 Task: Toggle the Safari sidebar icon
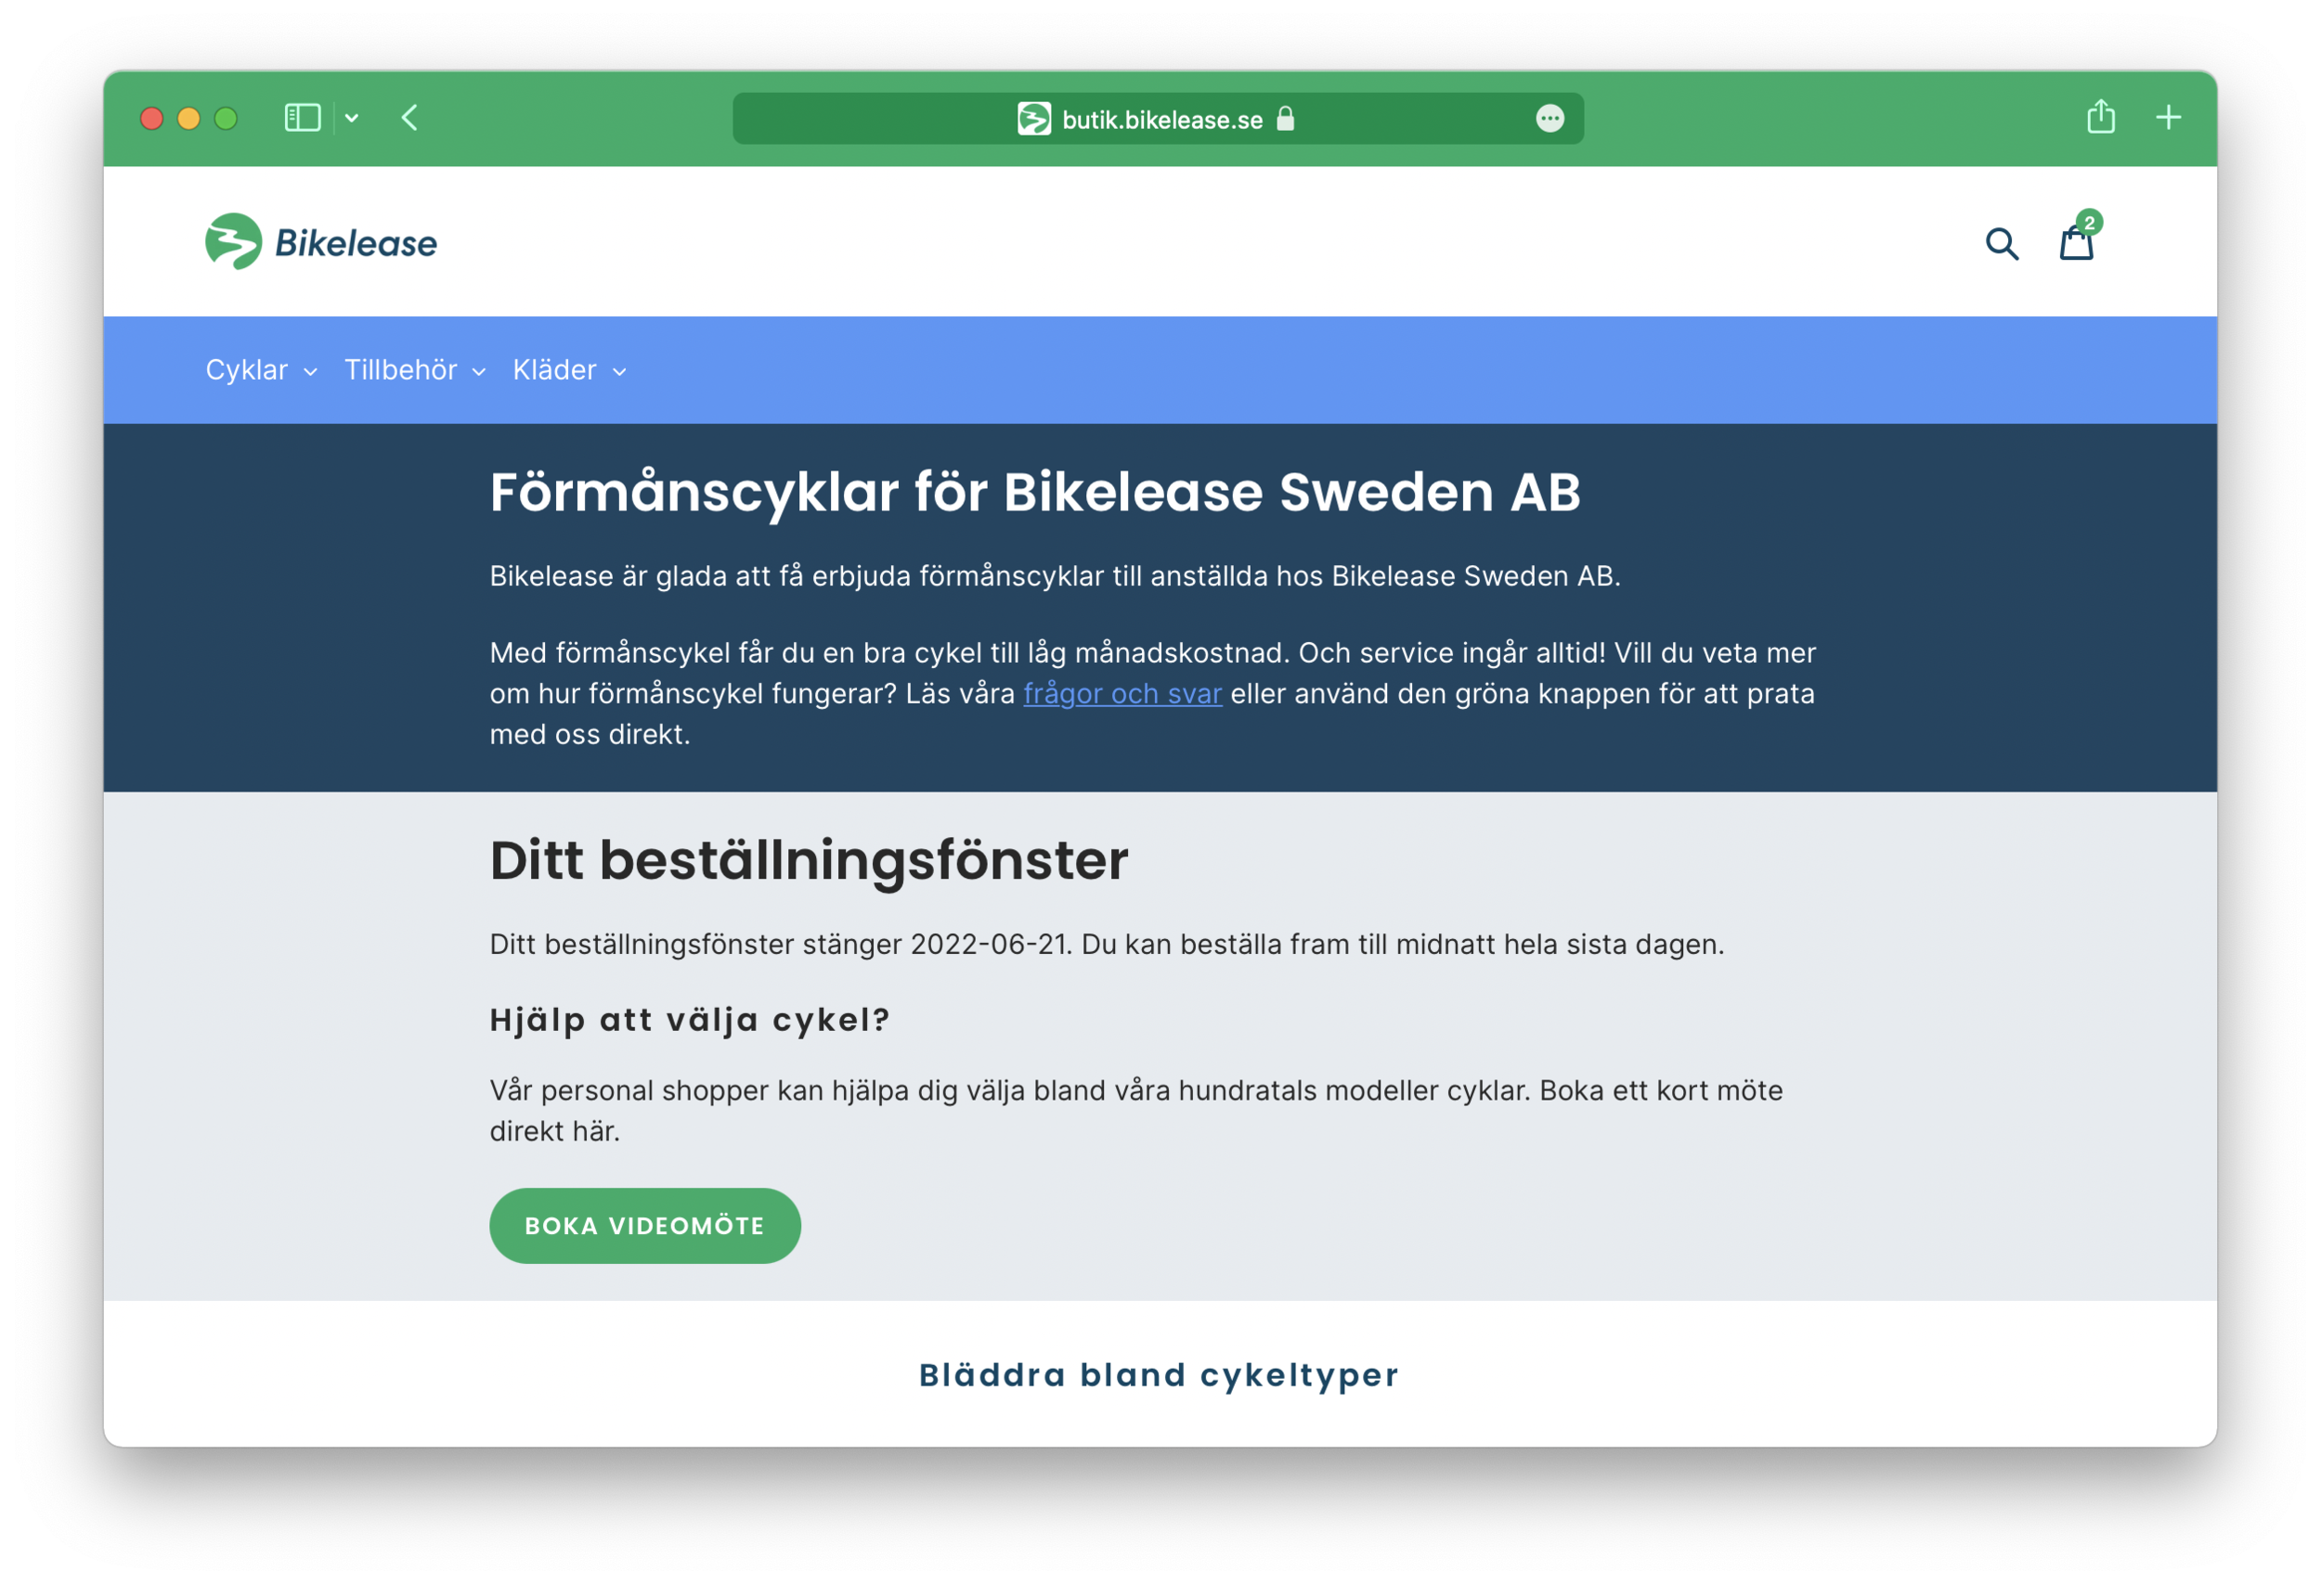tap(303, 118)
